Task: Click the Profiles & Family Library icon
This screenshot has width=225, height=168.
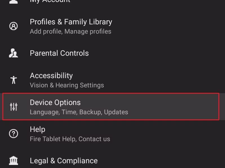Action: (13, 26)
